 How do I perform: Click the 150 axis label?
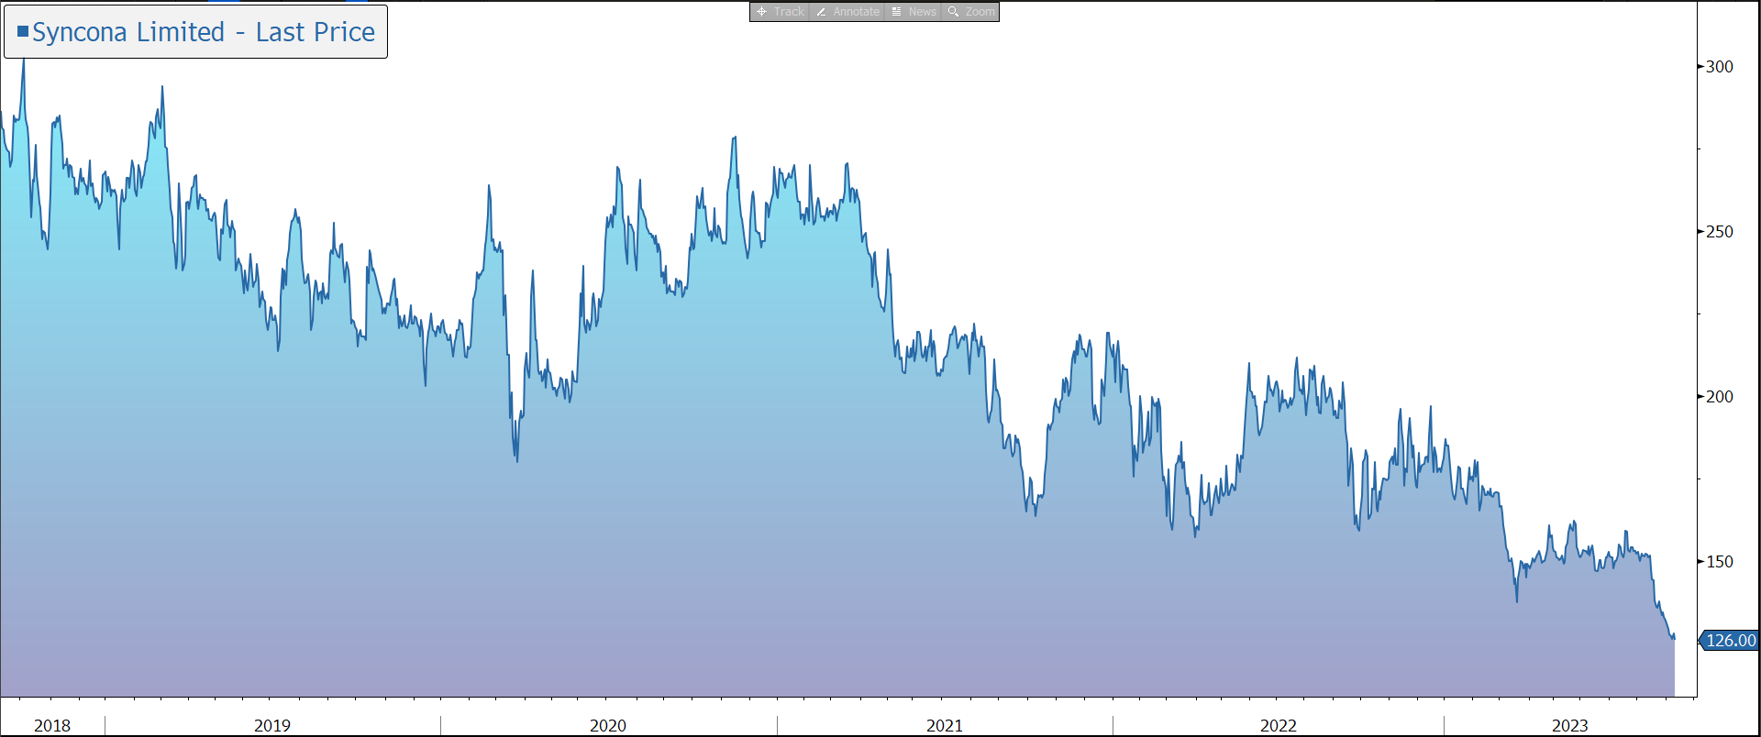(1720, 562)
